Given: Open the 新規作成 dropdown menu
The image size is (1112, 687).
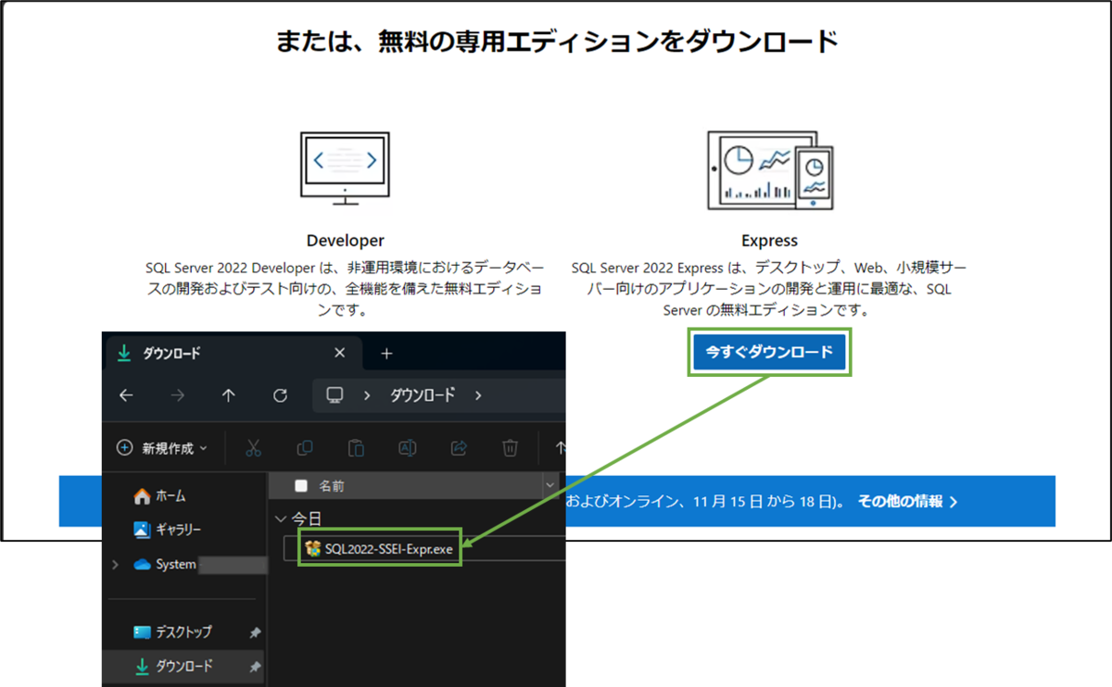Looking at the screenshot, I should coord(162,448).
